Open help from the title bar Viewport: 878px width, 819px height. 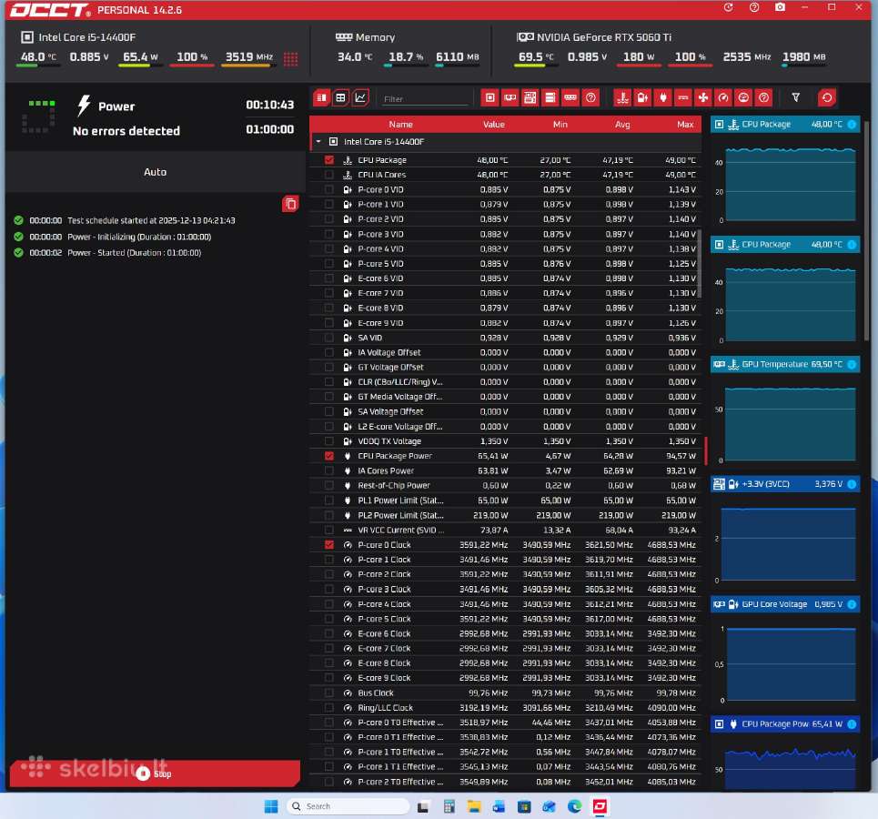pos(754,7)
